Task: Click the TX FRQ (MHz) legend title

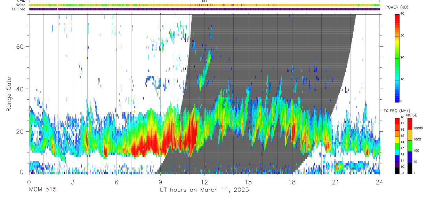Action: coord(395,110)
